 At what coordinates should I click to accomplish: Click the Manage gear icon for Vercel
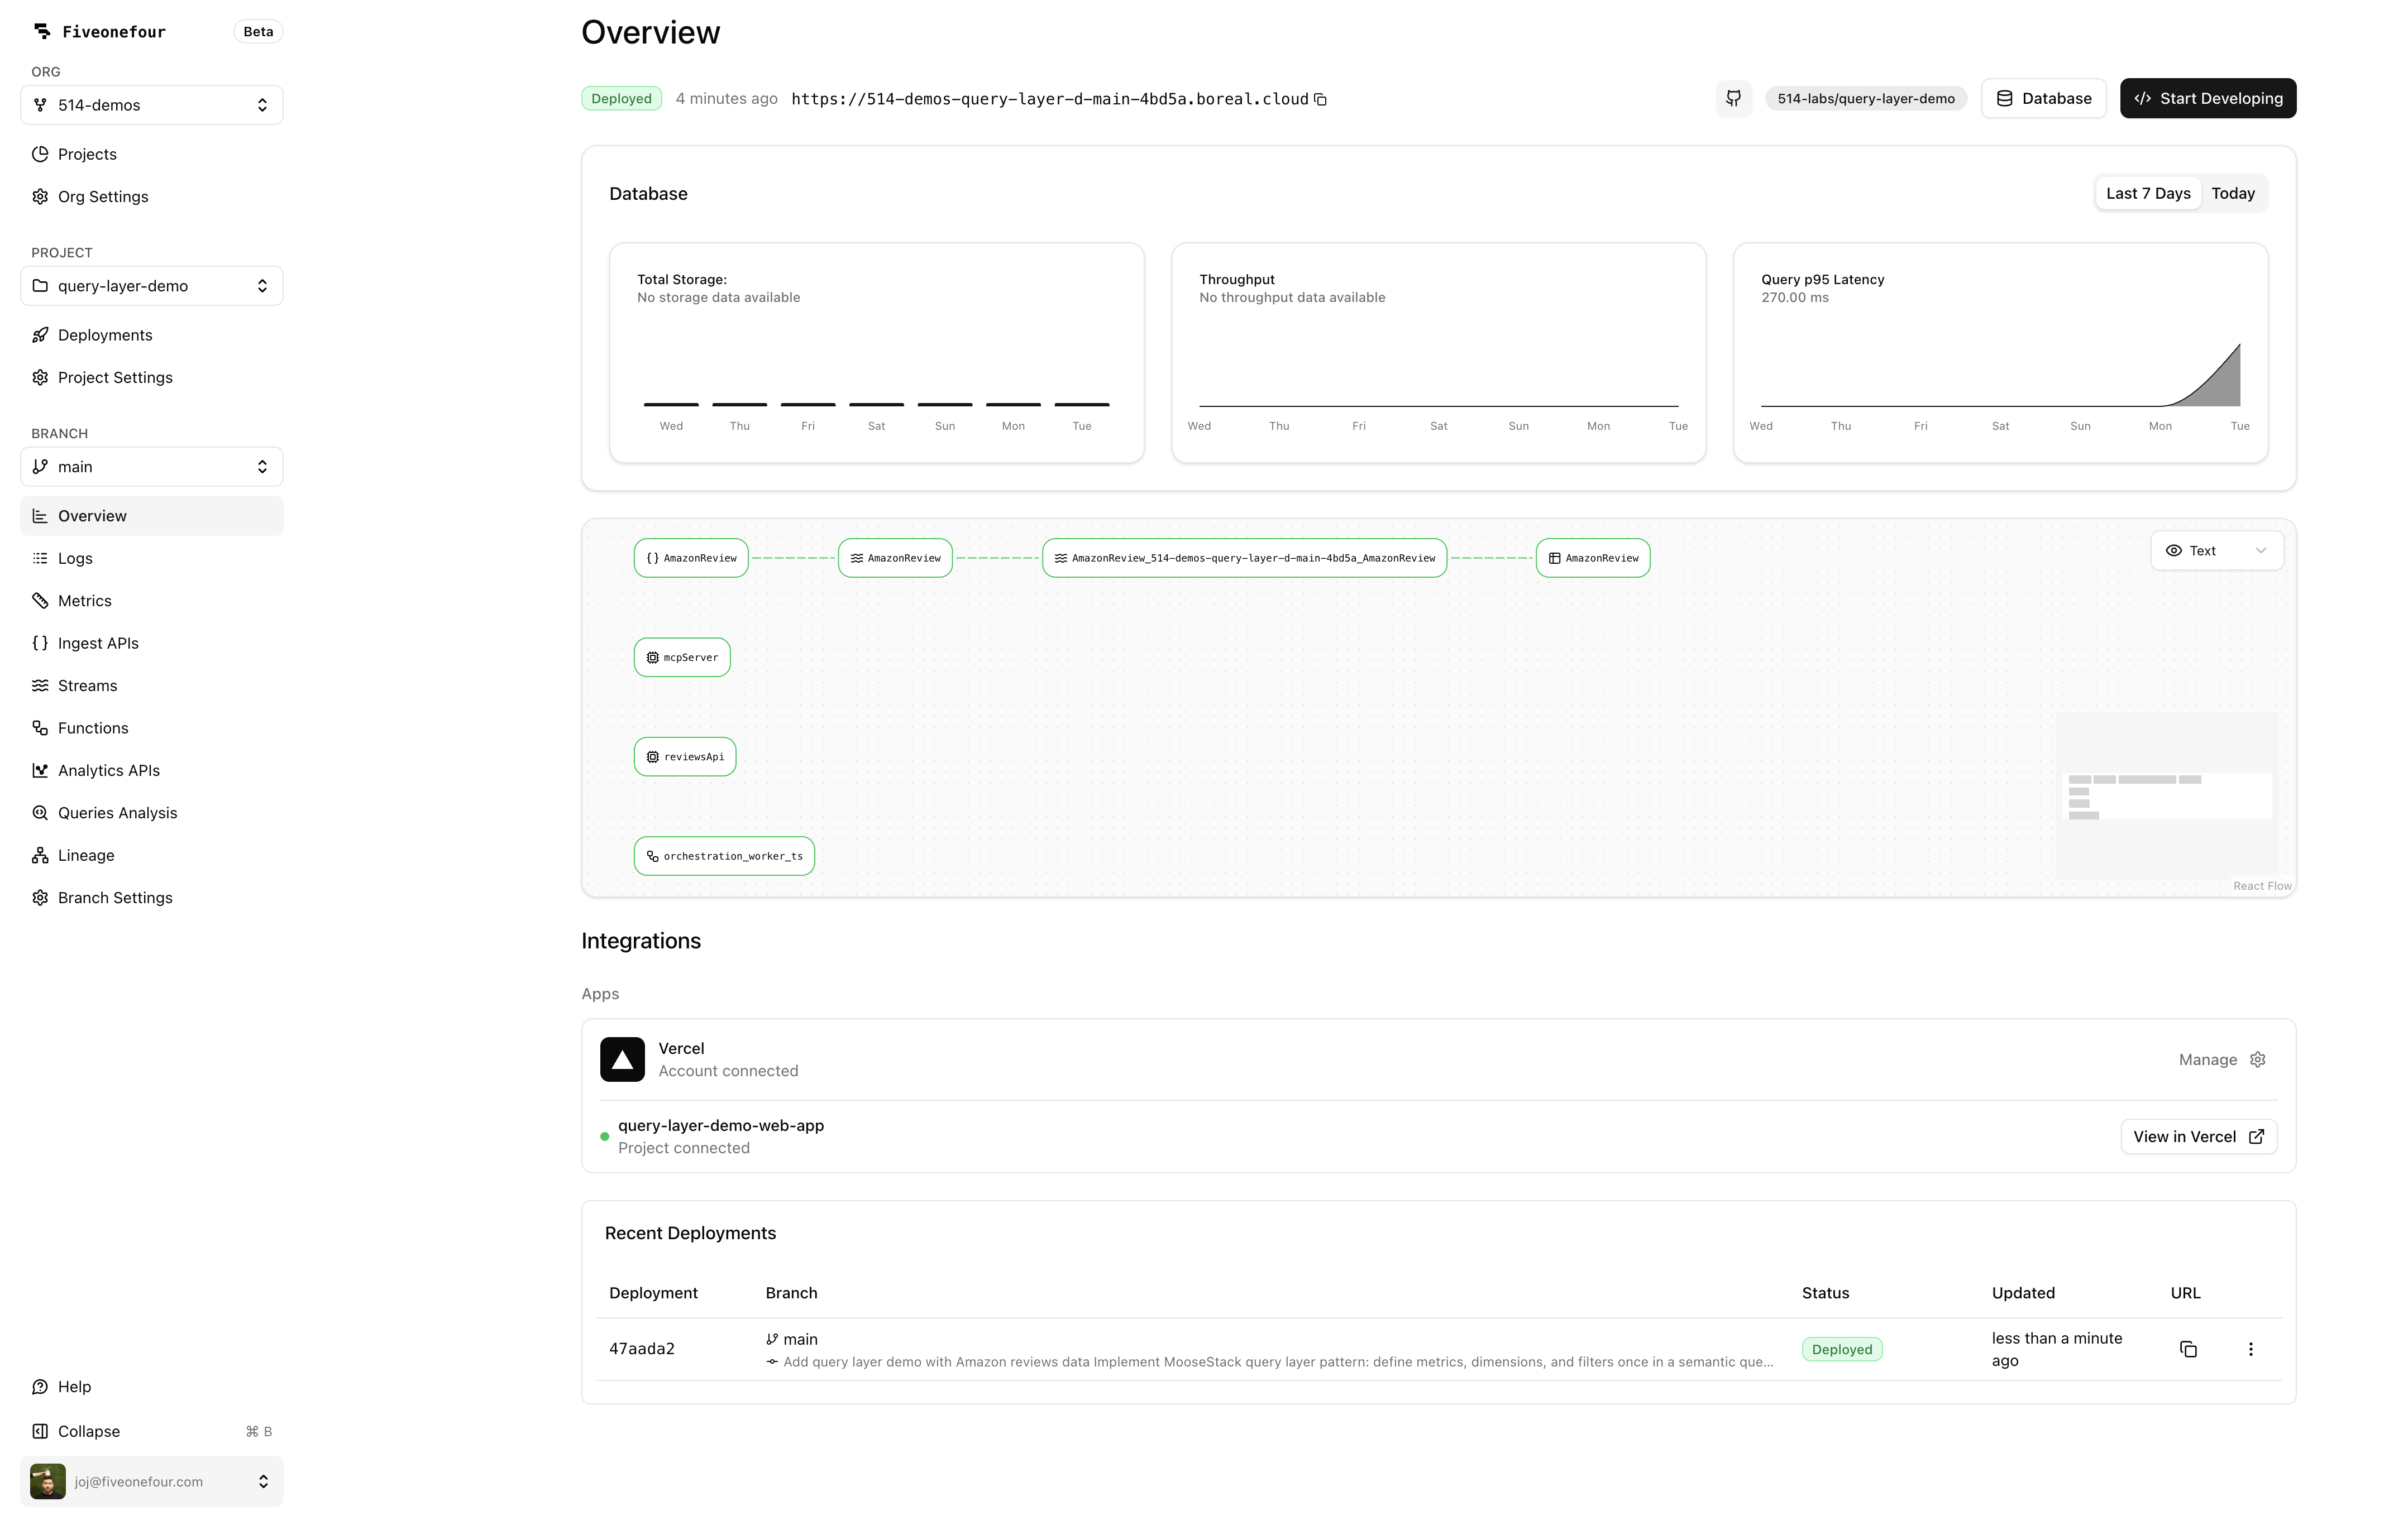(x=2257, y=1059)
